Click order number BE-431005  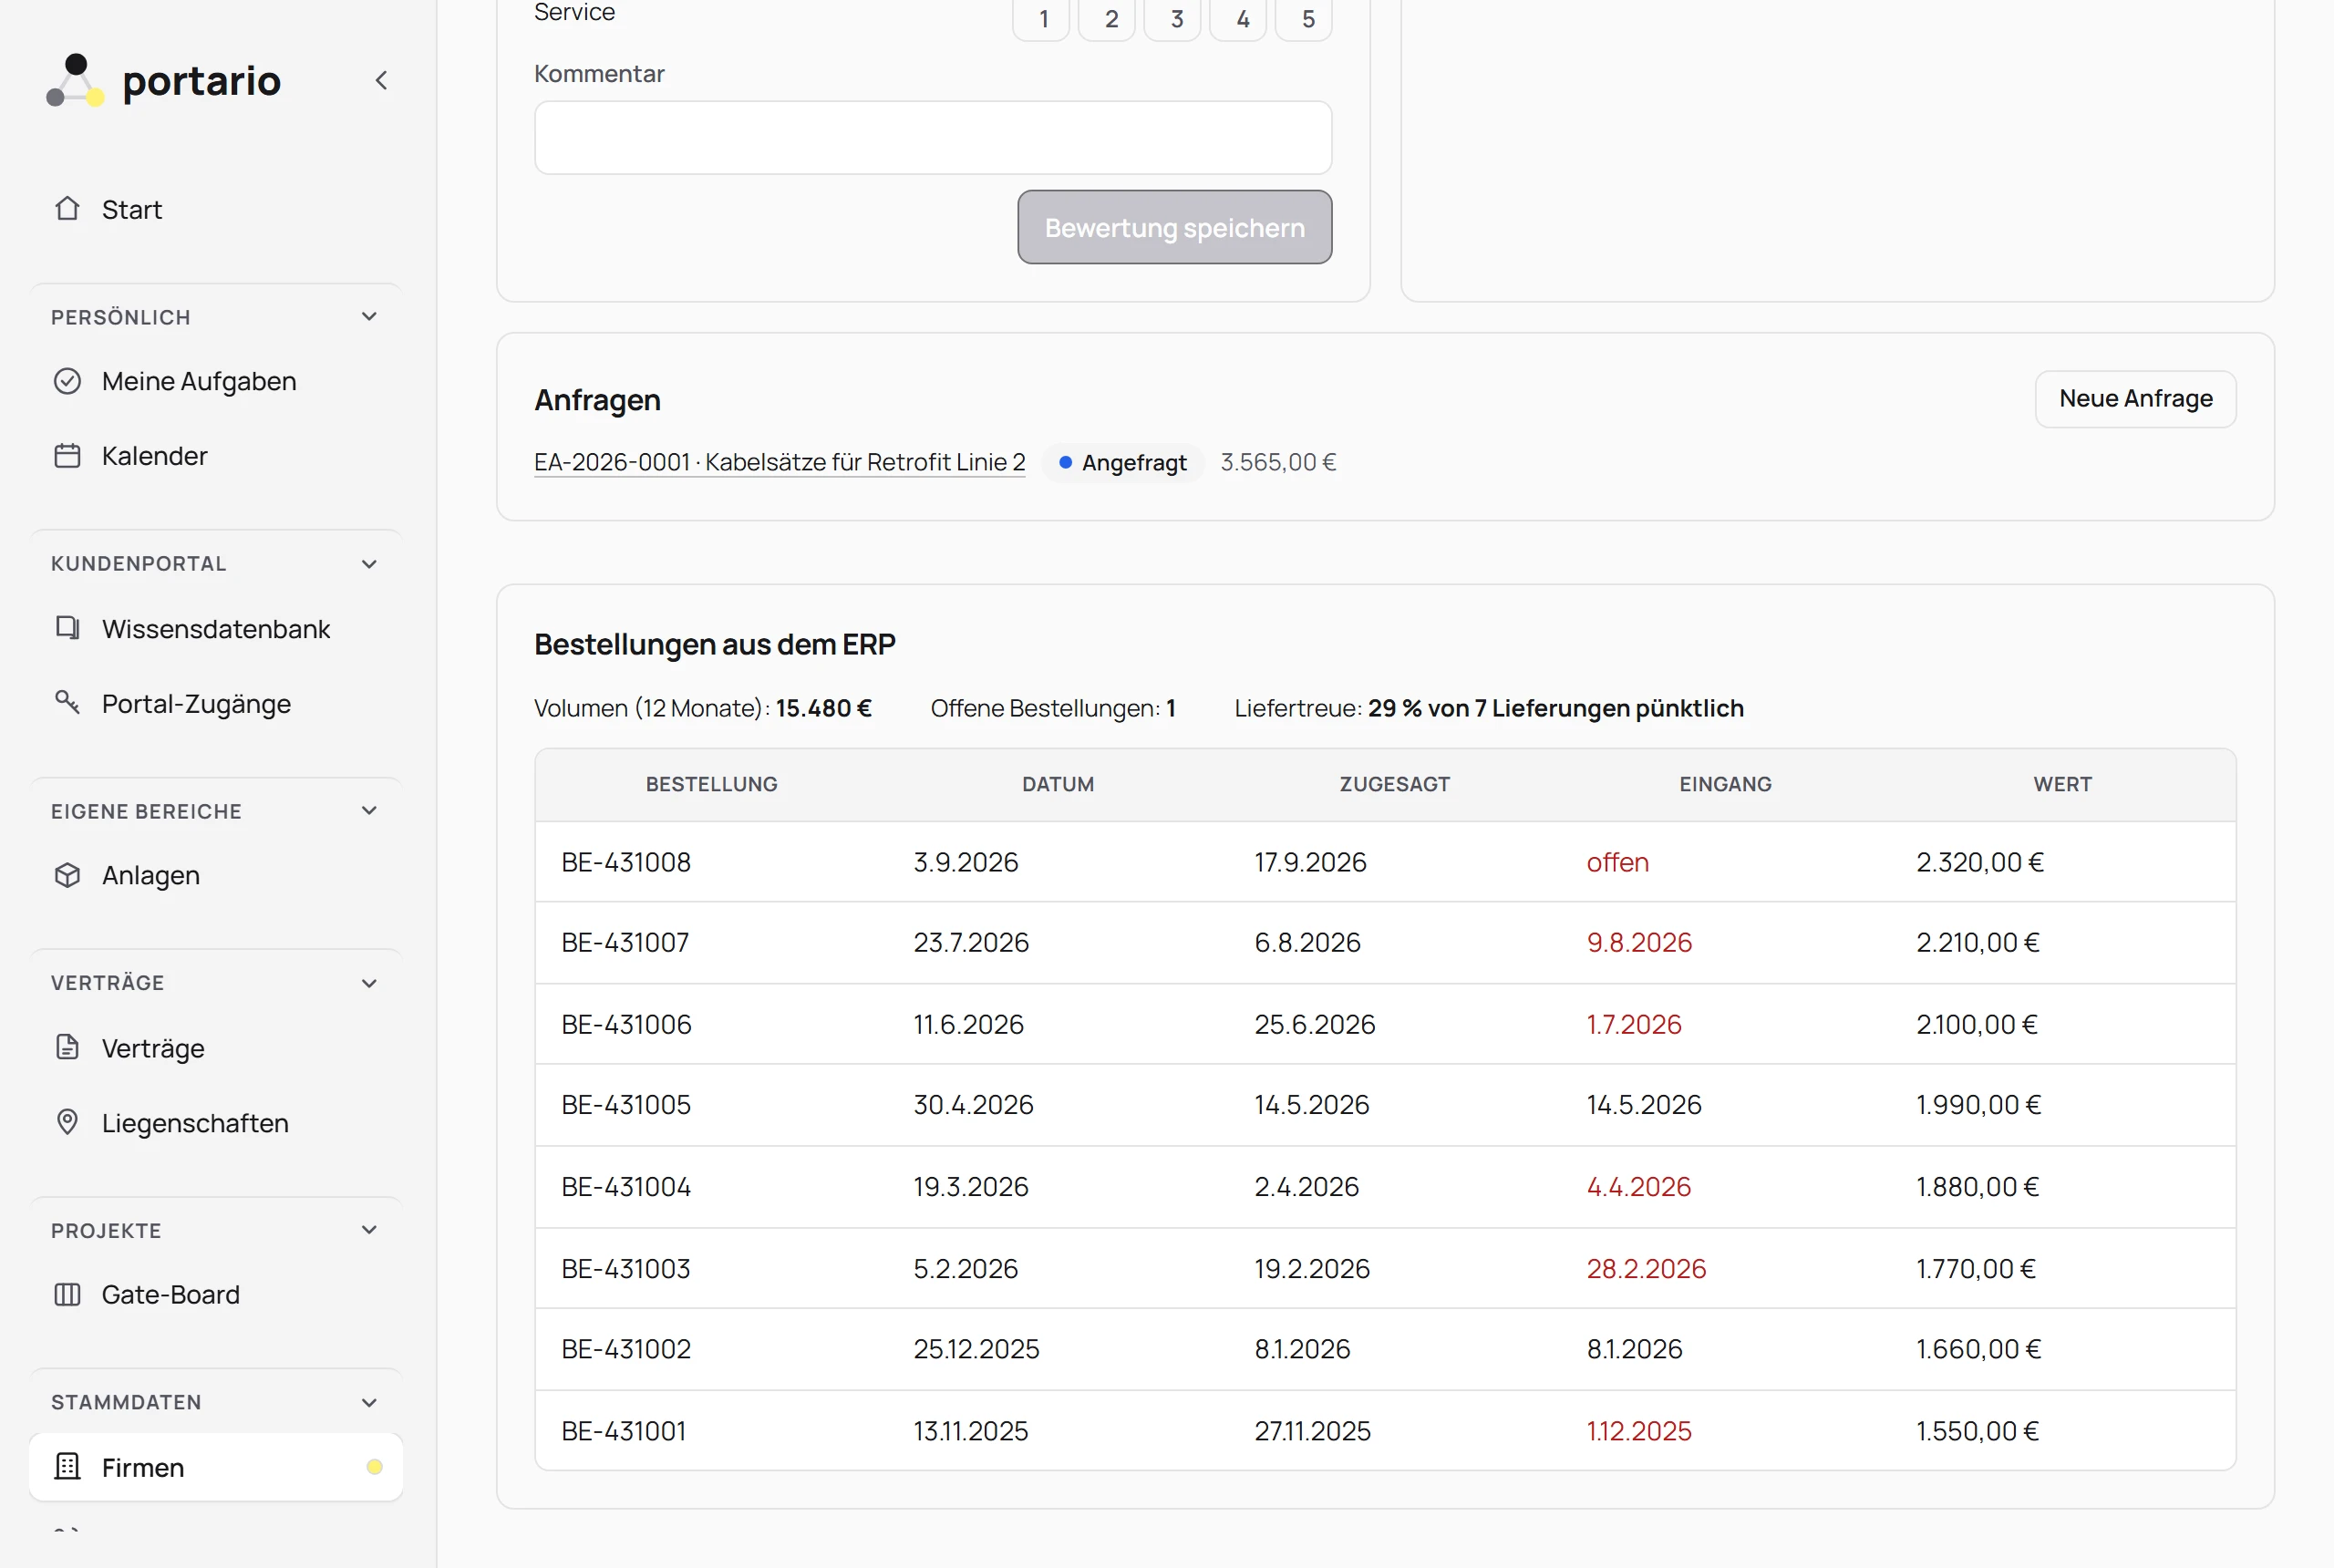(626, 1104)
